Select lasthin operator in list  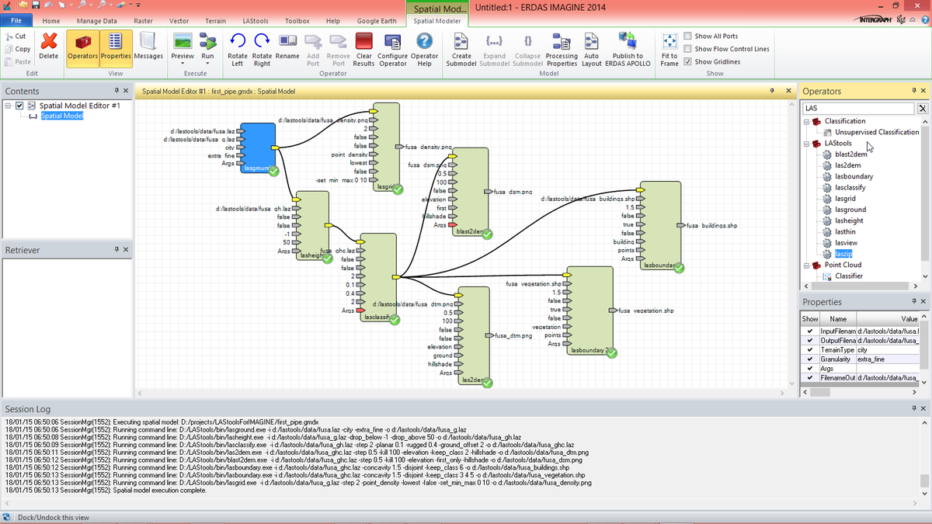[845, 232]
